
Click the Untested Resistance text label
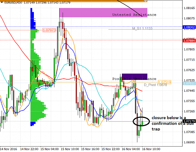(134, 15)
